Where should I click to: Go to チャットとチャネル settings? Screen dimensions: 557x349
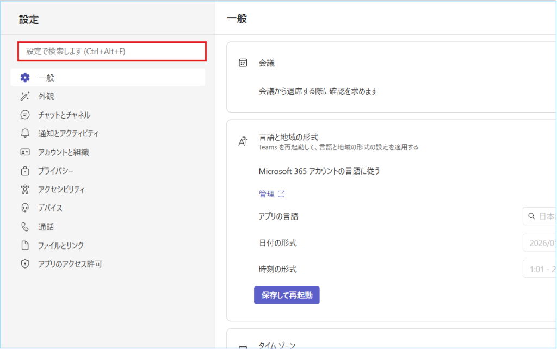[x=108, y=115]
